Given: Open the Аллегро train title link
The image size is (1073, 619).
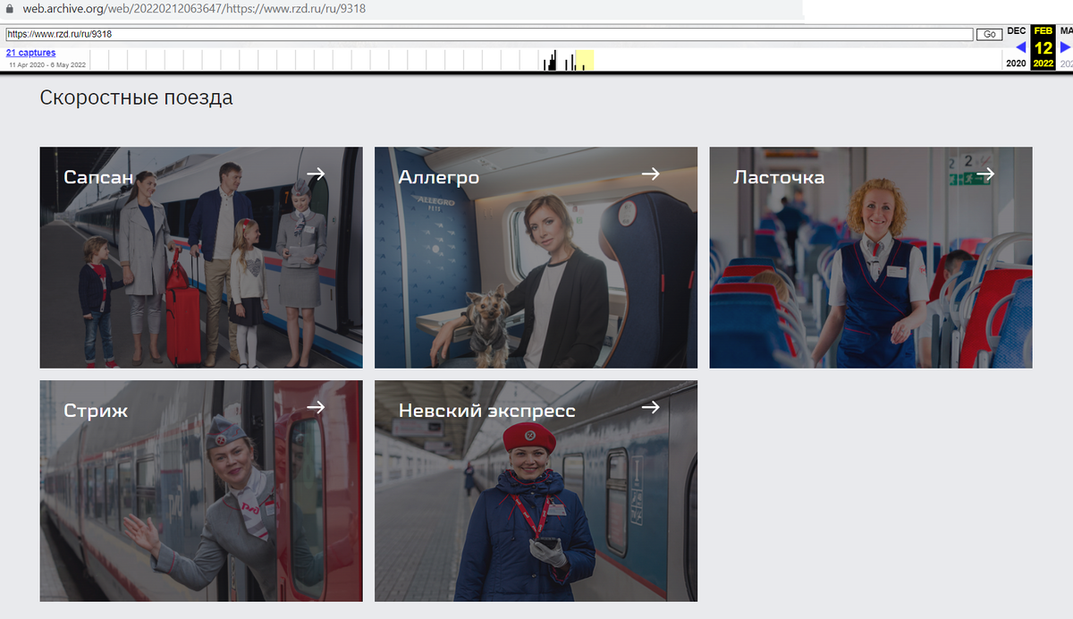Looking at the screenshot, I should click(439, 178).
